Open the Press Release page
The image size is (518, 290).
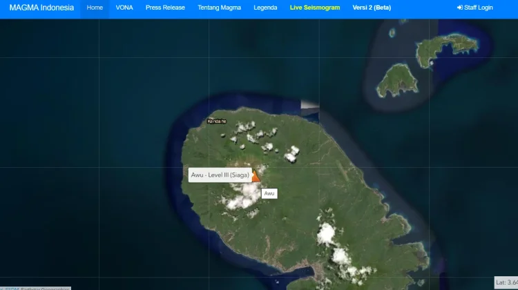coord(165,8)
